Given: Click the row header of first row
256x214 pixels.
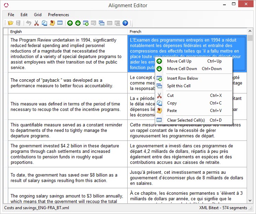Looking at the screenshot, I should tap(6, 54).
